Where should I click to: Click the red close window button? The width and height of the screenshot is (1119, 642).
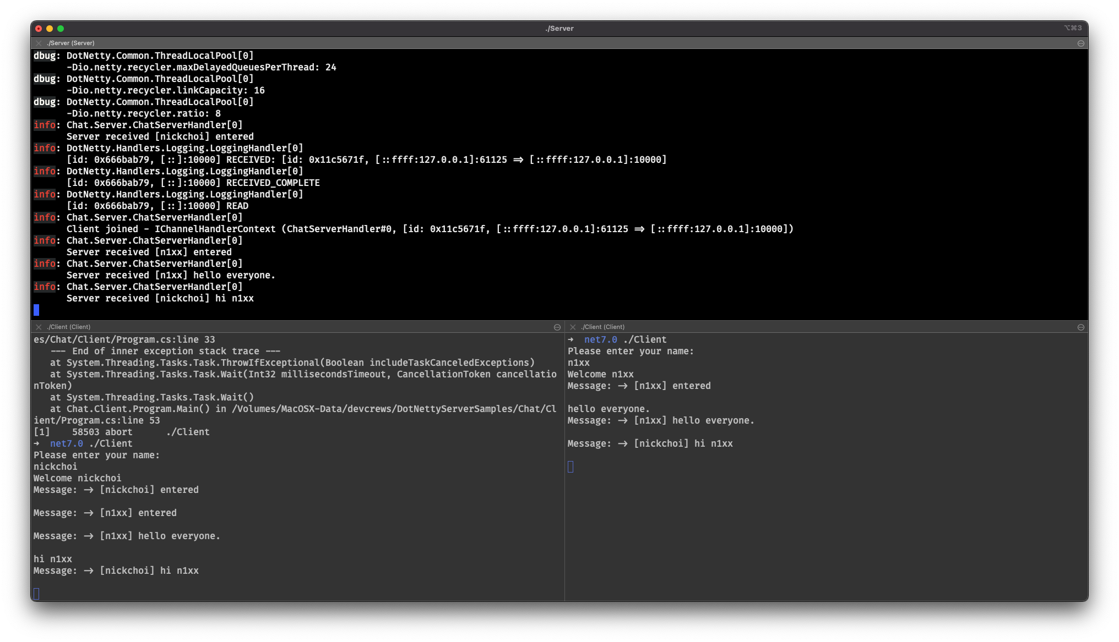pyautogui.click(x=39, y=29)
